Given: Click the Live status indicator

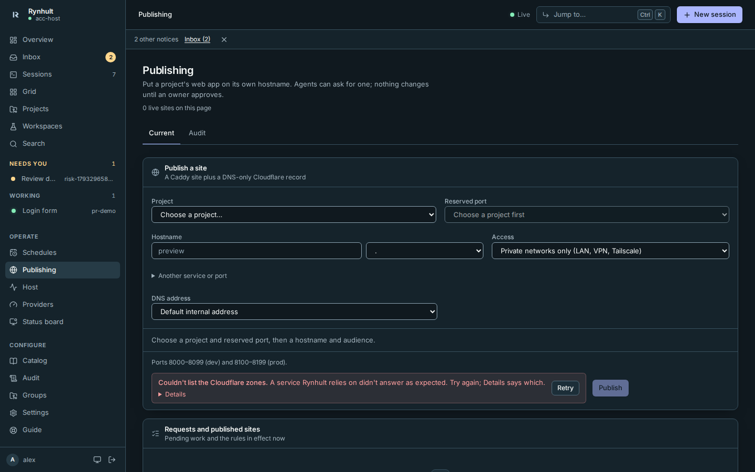Looking at the screenshot, I should [520, 15].
